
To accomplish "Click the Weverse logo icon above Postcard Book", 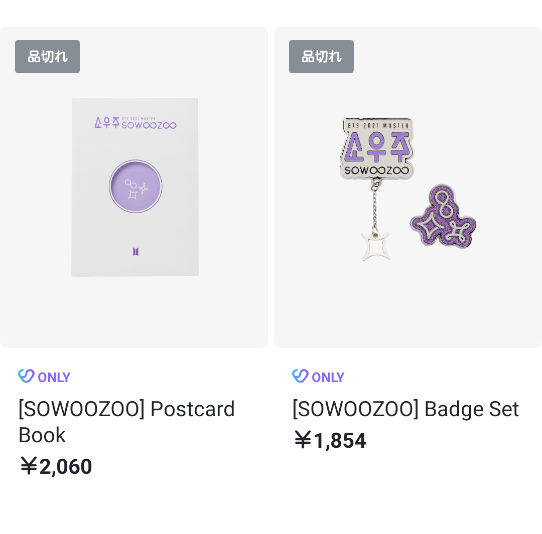I will point(26,376).
